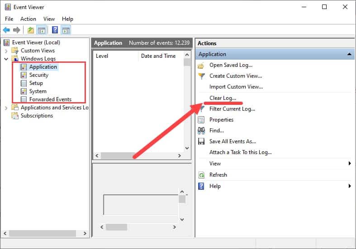Image resolution: width=356 pixels, height=249 pixels.
Task: Expand the Custom Views tree node
Action: pyautogui.click(x=6, y=51)
